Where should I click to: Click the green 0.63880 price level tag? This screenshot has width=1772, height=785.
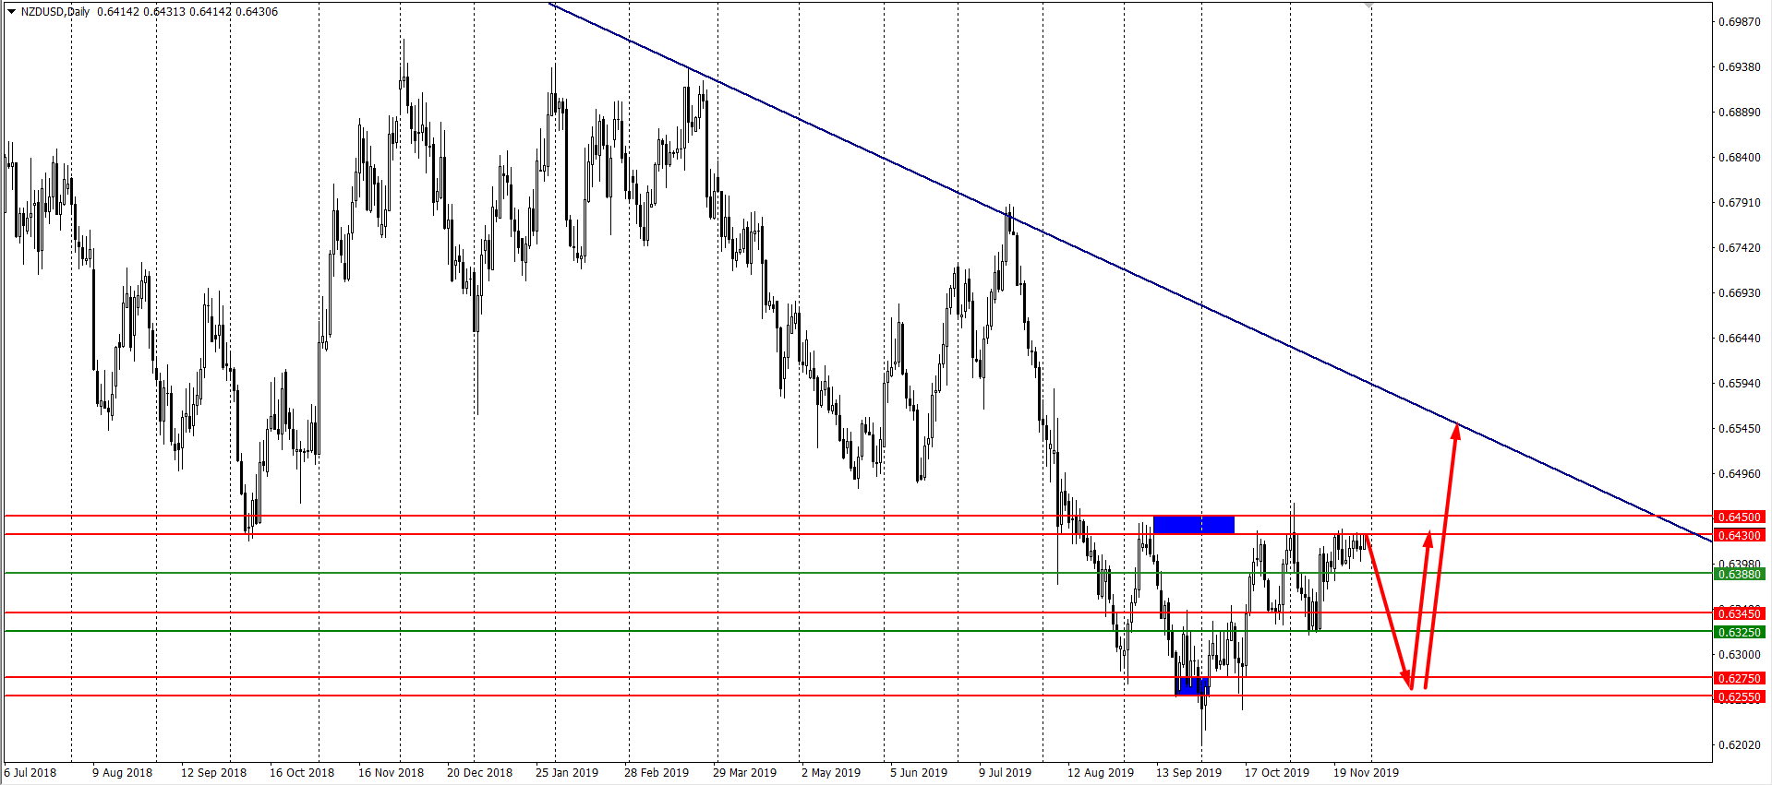click(x=1739, y=575)
